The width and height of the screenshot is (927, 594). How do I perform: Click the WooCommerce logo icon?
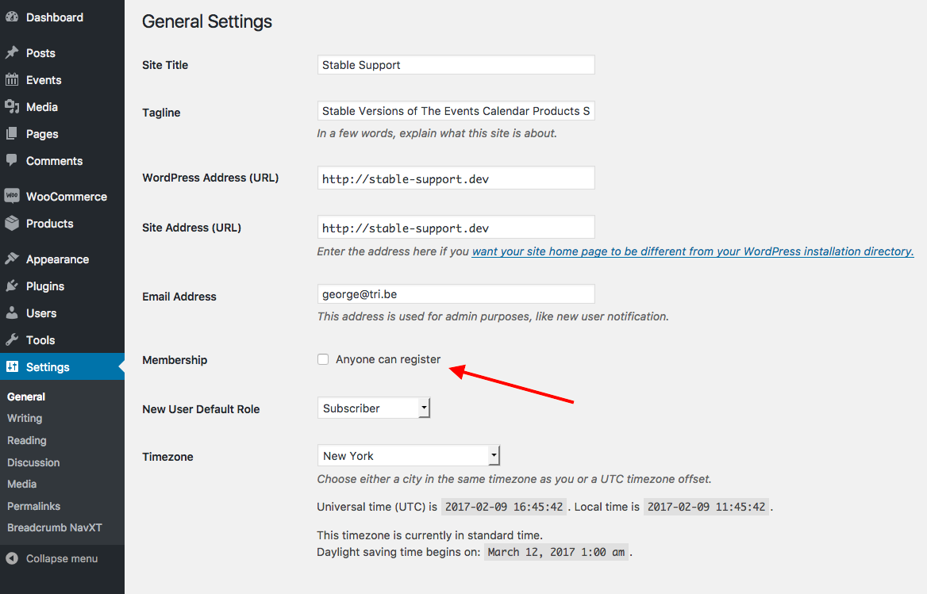pos(12,197)
